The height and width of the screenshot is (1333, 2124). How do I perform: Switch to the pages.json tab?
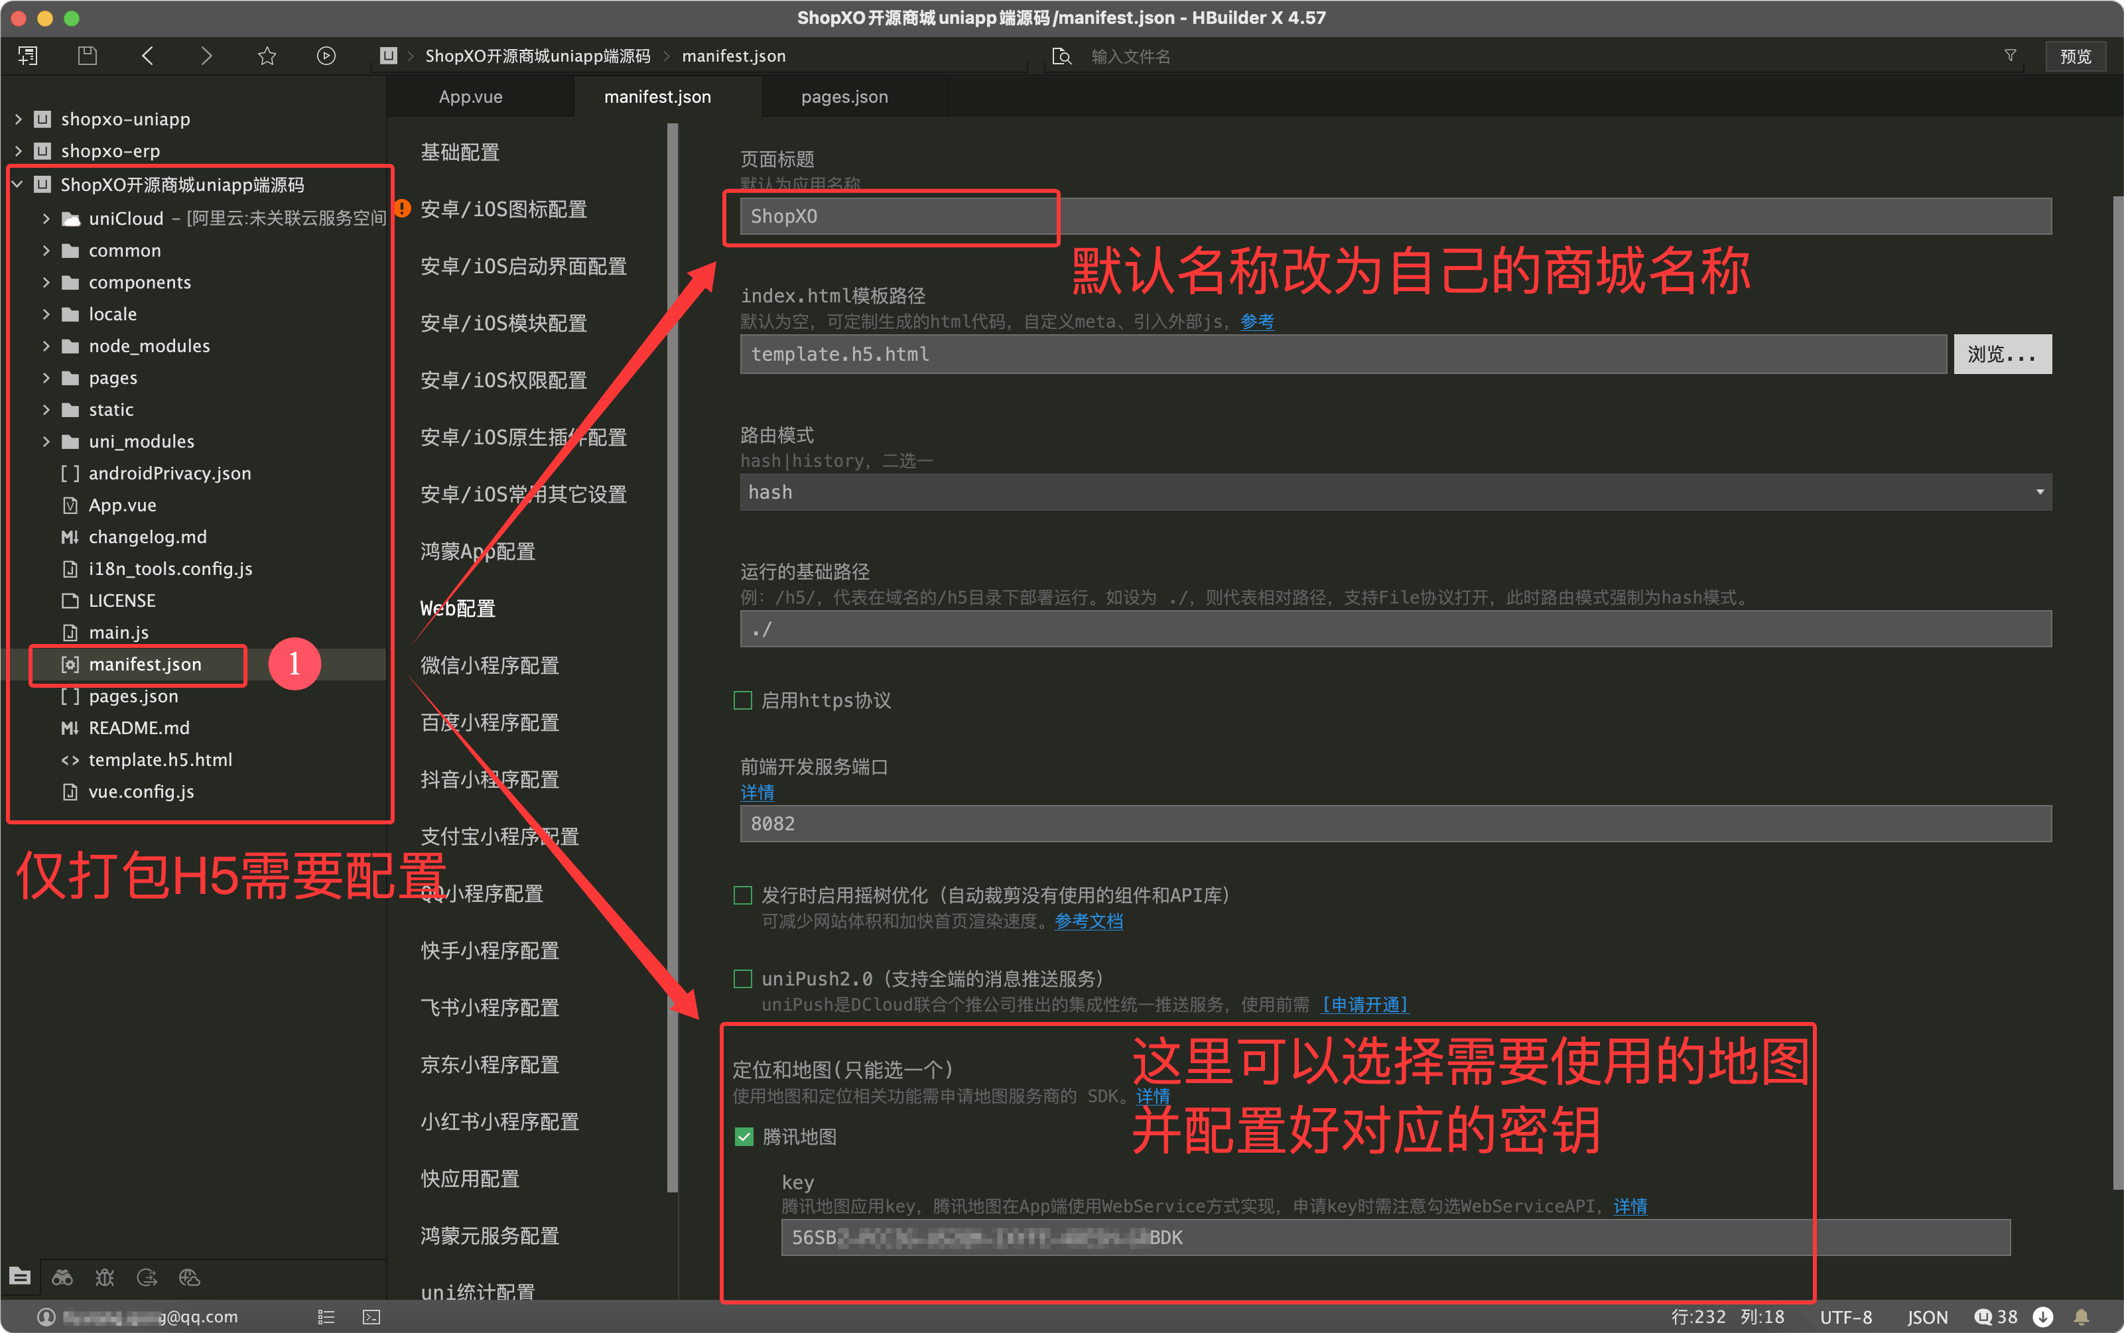click(x=844, y=97)
